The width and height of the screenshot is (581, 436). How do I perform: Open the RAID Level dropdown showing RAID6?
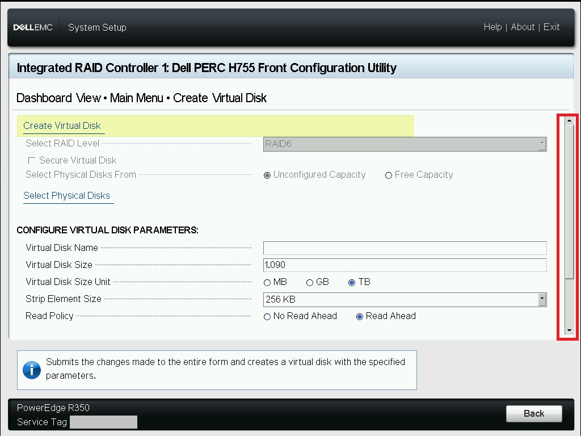405,144
